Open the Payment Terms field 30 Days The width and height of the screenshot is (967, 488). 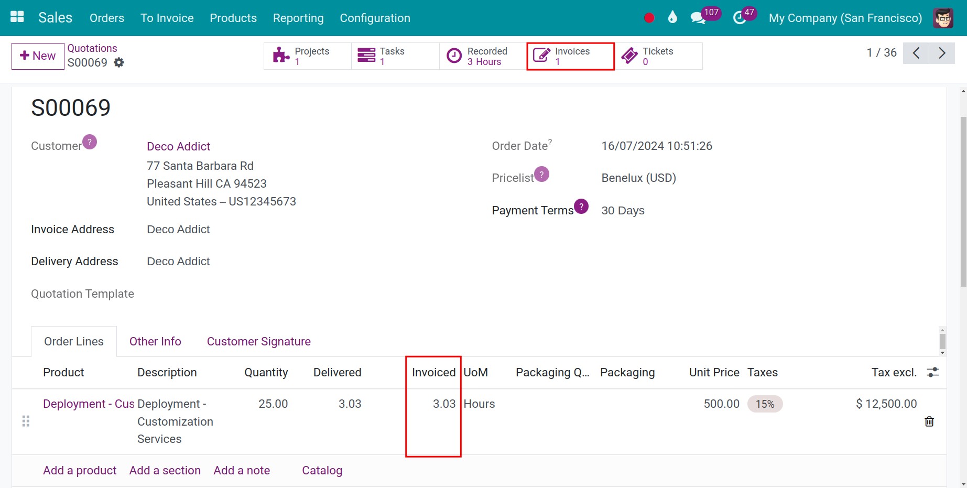623,210
